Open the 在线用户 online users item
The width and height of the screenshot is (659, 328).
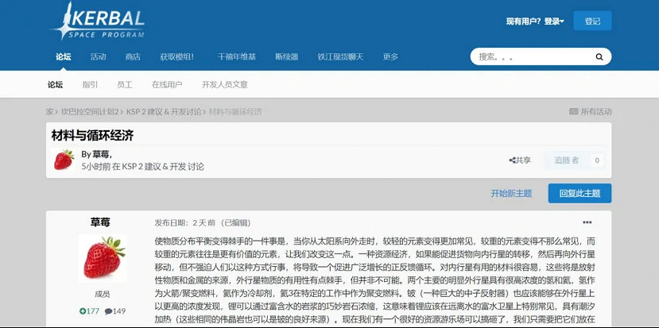[167, 84]
